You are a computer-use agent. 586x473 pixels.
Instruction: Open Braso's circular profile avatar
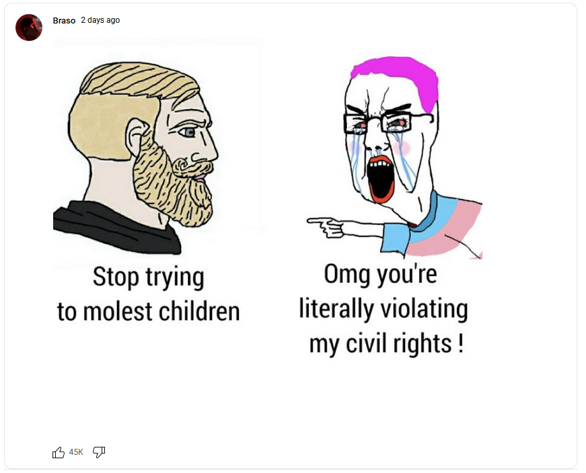tap(29, 28)
